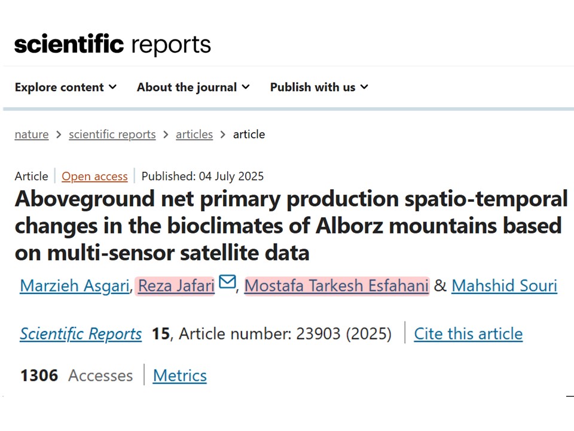Navigate to the articles breadcrumb
The height and width of the screenshot is (431, 574).
pyautogui.click(x=194, y=135)
